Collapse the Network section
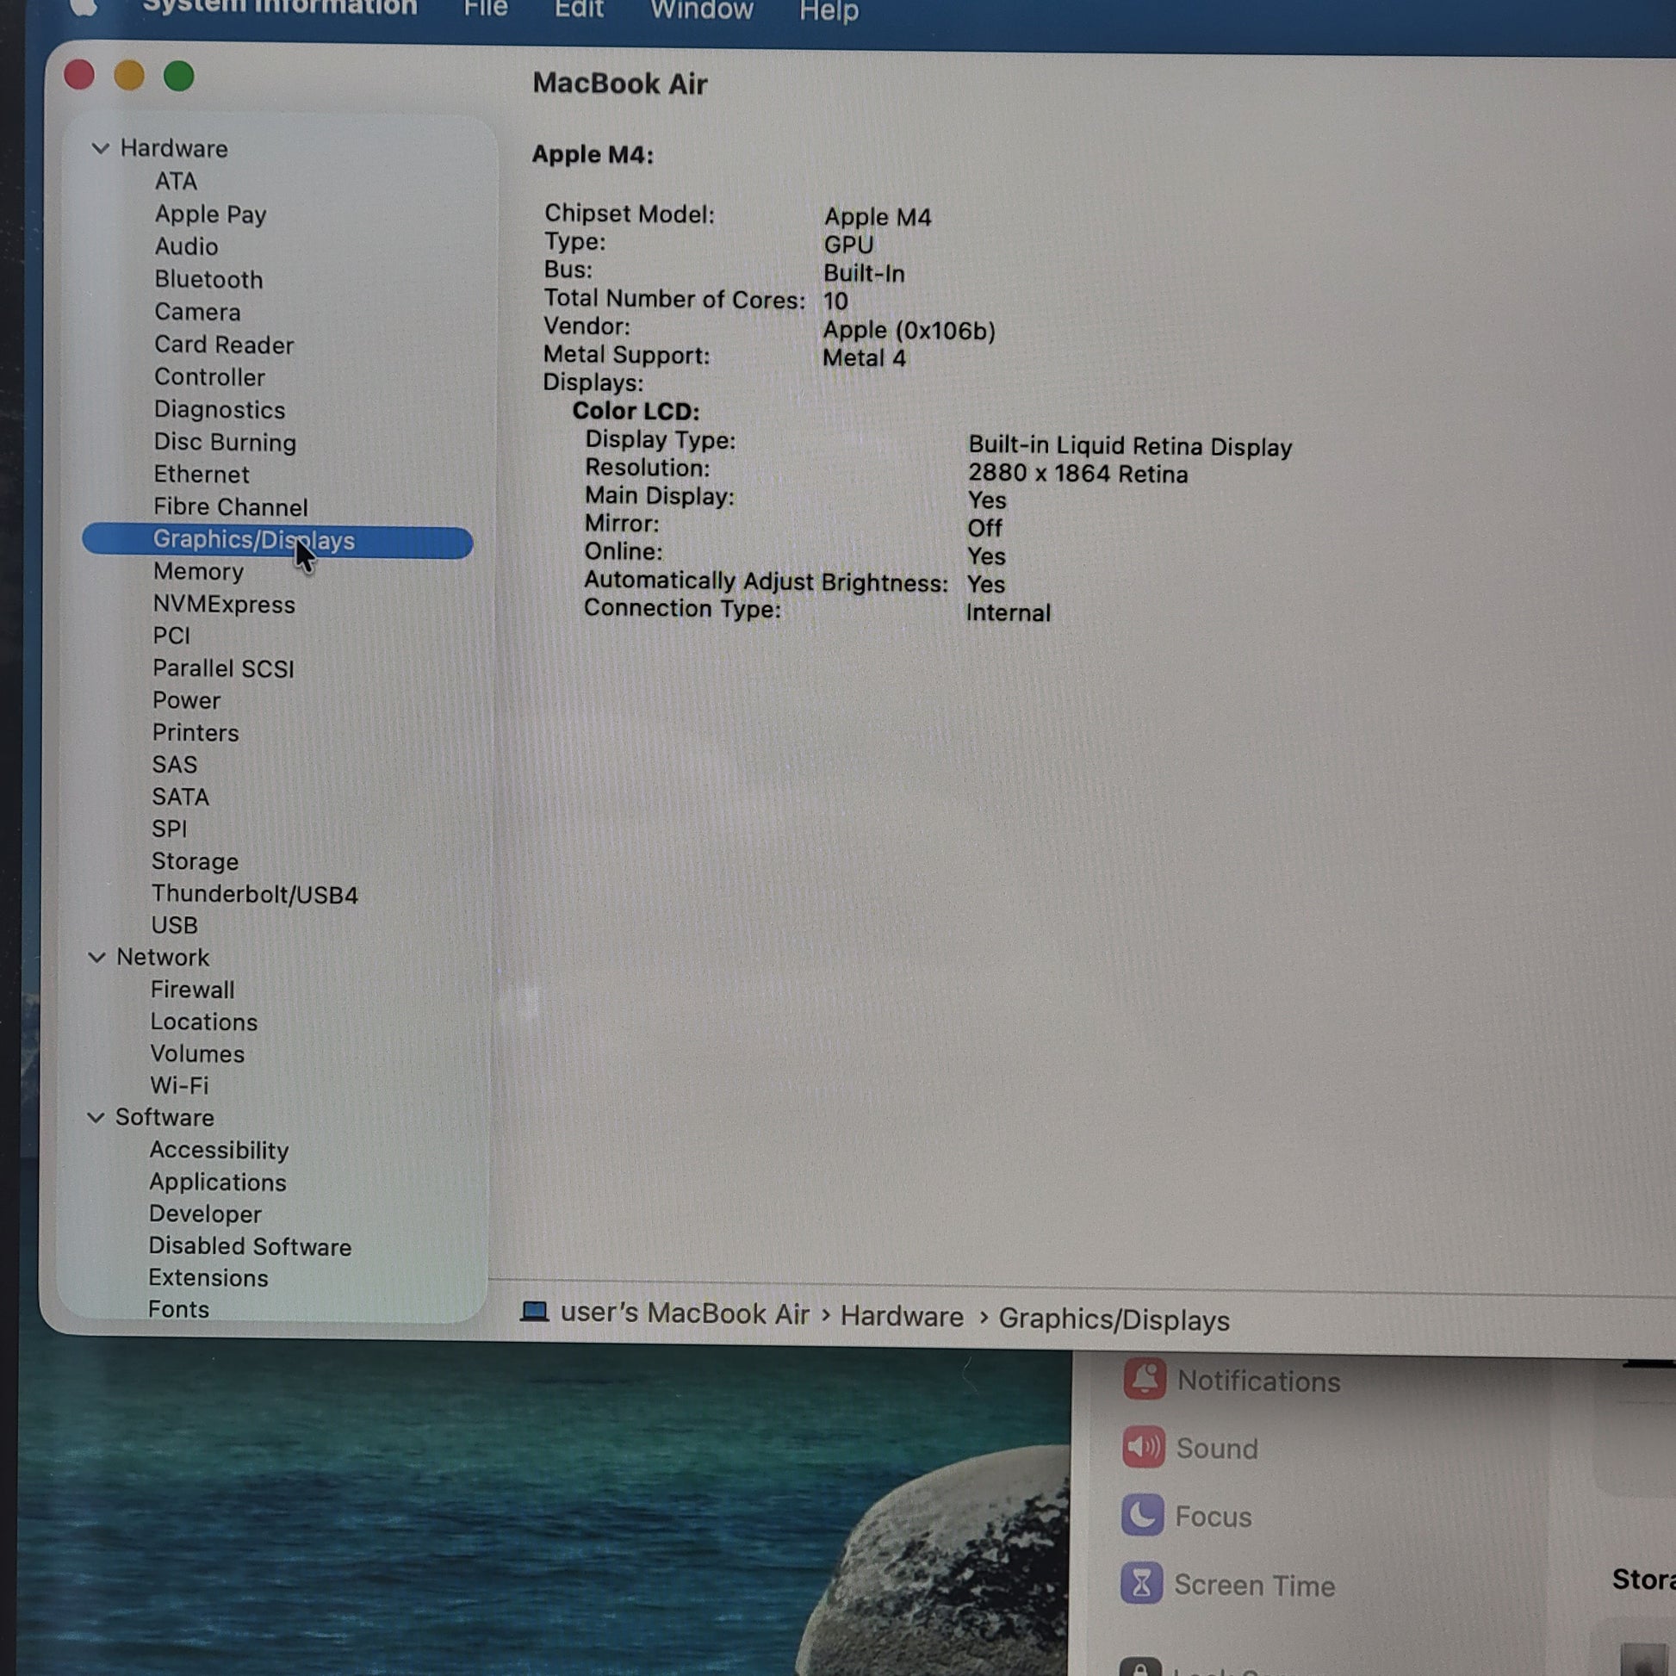This screenshot has height=1676, width=1676. pyautogui.click(x=97, y=957)
